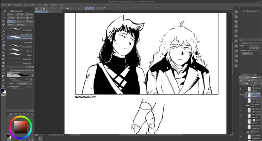Toggle visibility of Layer 2 Copy 2
Viewport: 262px width, 141px height.
pos(240,137)
